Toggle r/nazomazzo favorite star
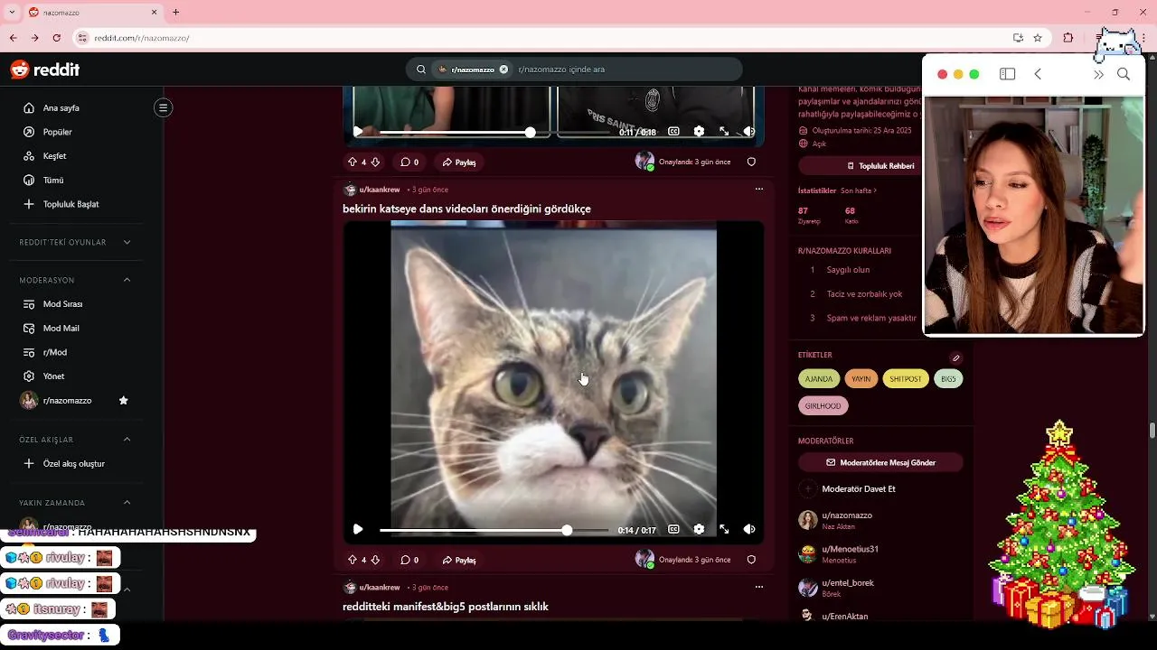This screenshot has height=650, width=1157. point(124,400)
